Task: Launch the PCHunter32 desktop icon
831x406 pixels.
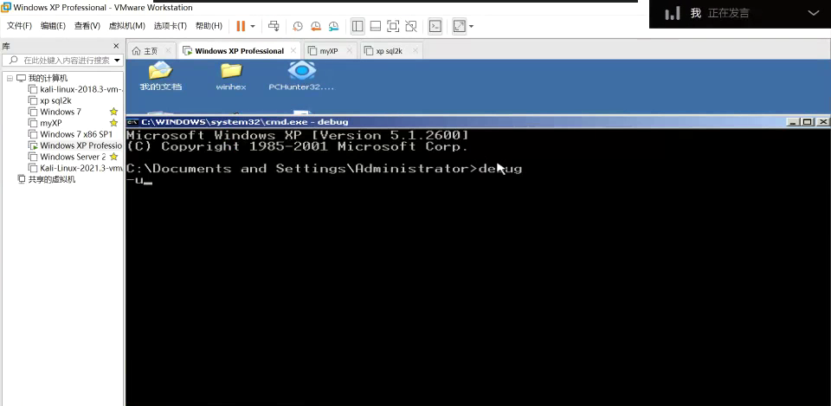Action: pyautogui.click(x=301, y=76)
